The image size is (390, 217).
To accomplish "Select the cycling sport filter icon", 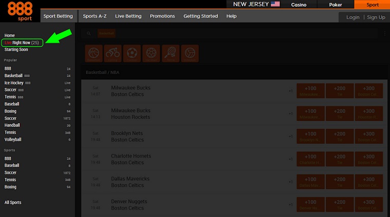I will (112, 53).
